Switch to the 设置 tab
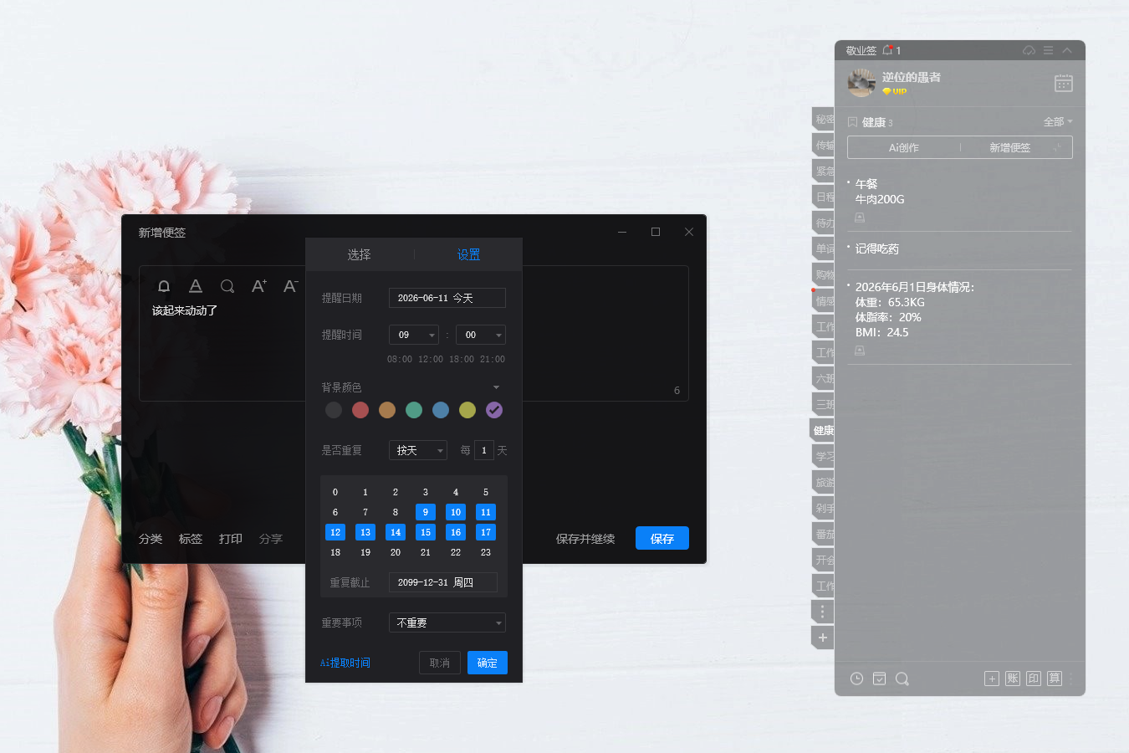This screenshot has width=1129, height=753. (x=468, y=254)
